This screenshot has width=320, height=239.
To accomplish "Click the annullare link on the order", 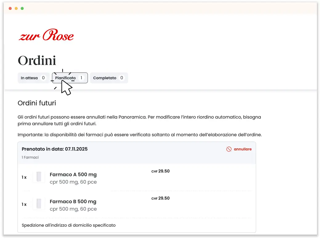I will 243,149.
